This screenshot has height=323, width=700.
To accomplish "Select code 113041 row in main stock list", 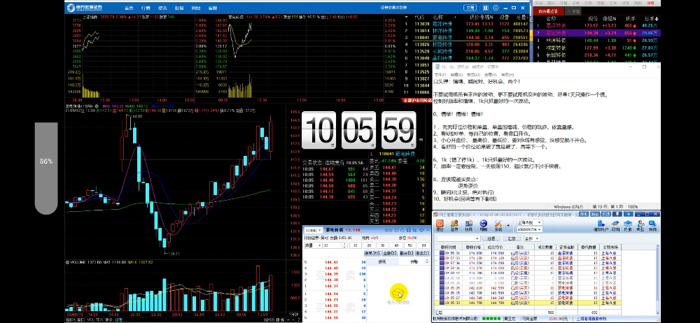I will [465, 38].
